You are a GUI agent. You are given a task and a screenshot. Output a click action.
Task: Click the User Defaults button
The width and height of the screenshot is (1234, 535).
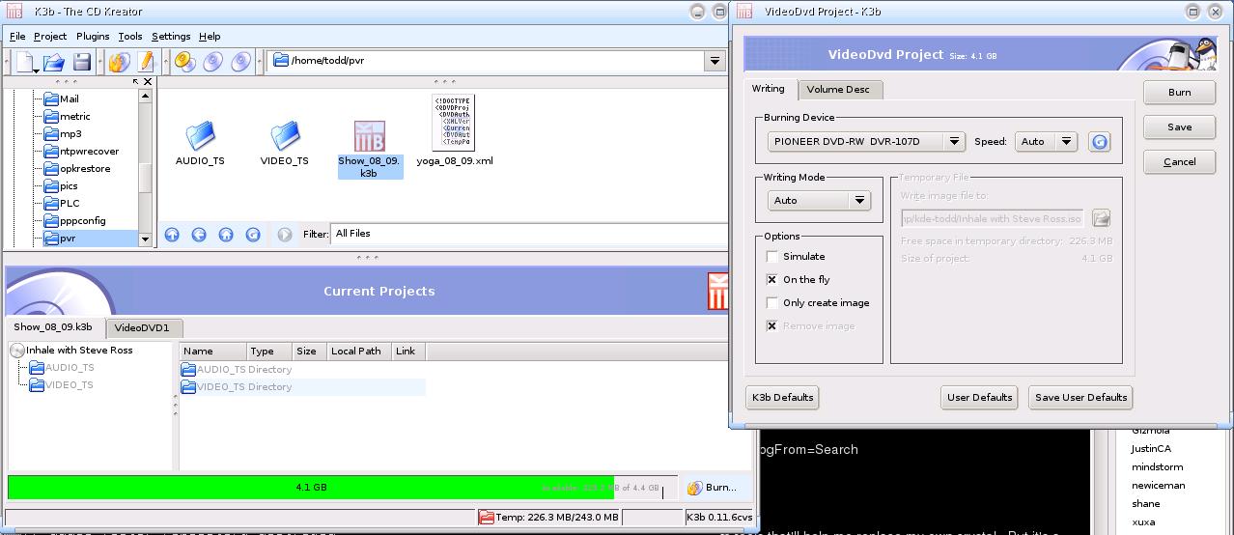tap(979, 397)
